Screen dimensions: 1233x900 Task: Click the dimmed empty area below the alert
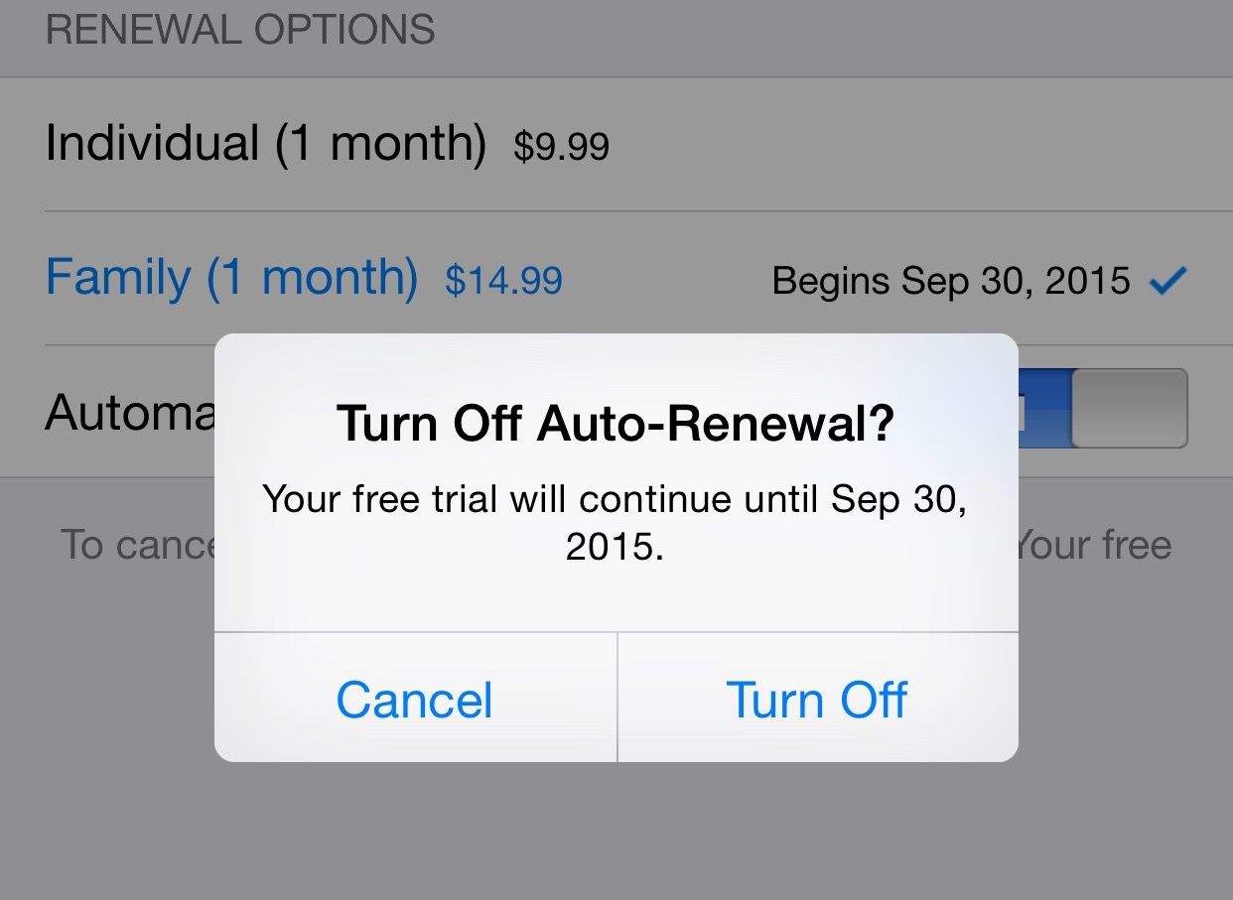[616, 834]
